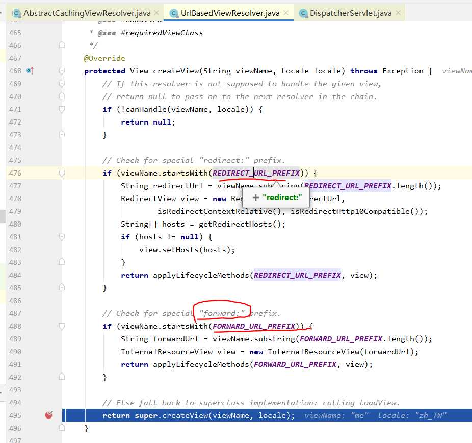Click the return null statement on line 472
This screenshot has height=443, width=472.
(148, 122)
